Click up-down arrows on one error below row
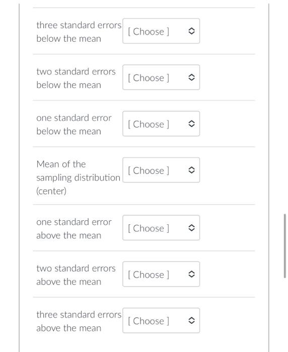The image size is (288, 352). [191, 124]
